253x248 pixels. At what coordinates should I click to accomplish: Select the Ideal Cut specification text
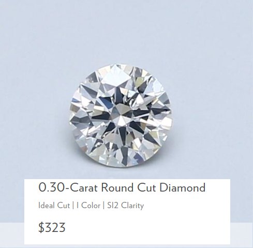click(x=54, y=206)
